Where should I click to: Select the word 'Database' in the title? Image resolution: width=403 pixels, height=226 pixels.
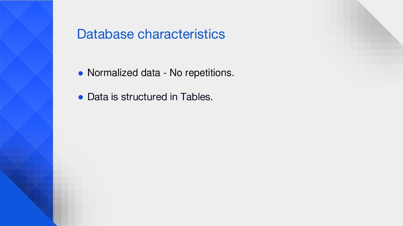pyautogui.click(x=105, y=34)
